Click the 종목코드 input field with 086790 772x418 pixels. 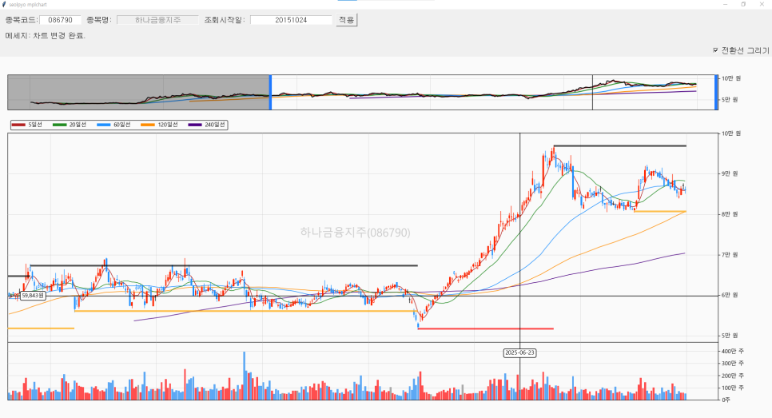click(60, 20)
